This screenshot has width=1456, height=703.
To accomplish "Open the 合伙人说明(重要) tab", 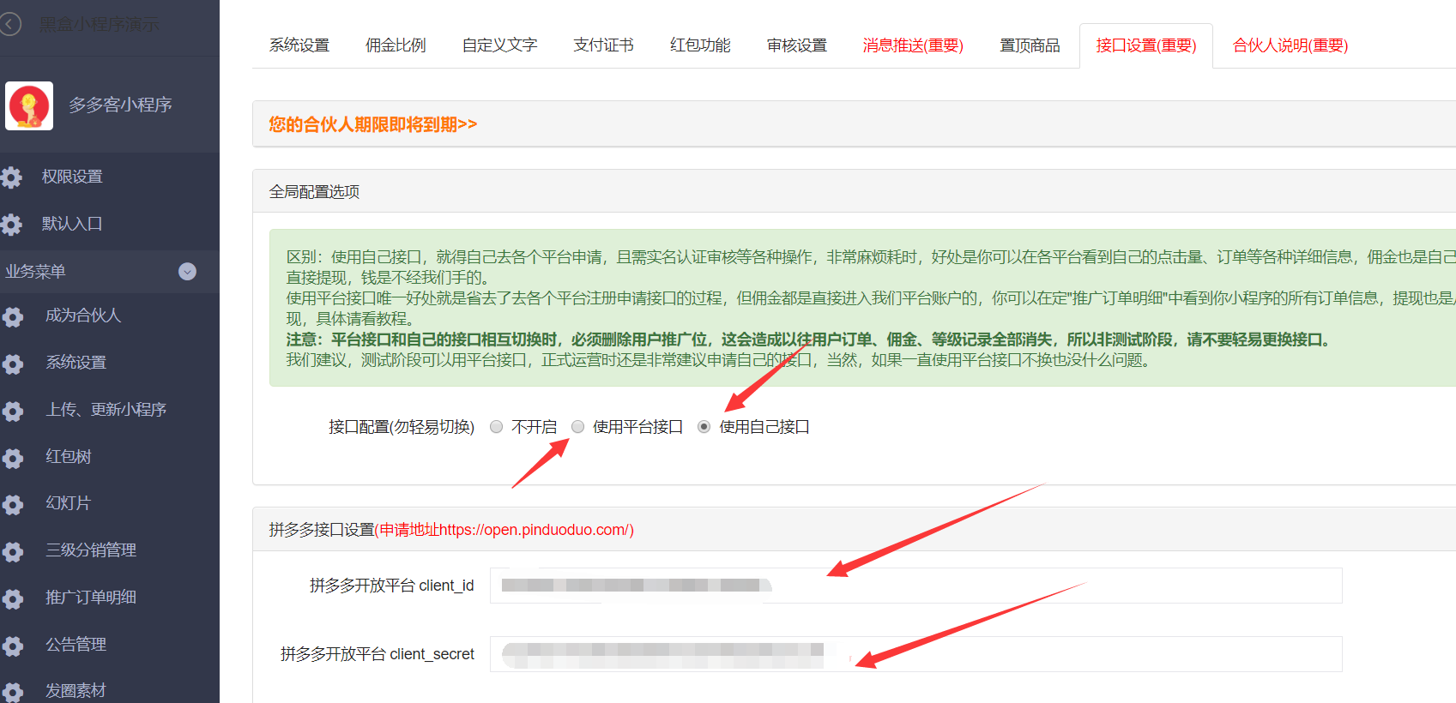I will point(1290,45).
